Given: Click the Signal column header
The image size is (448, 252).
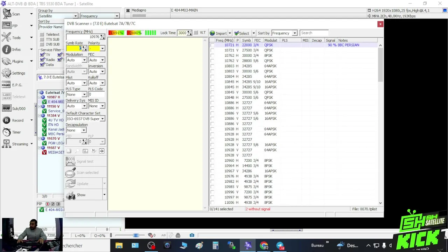Looking at the screenshot, I should point(330,41).
